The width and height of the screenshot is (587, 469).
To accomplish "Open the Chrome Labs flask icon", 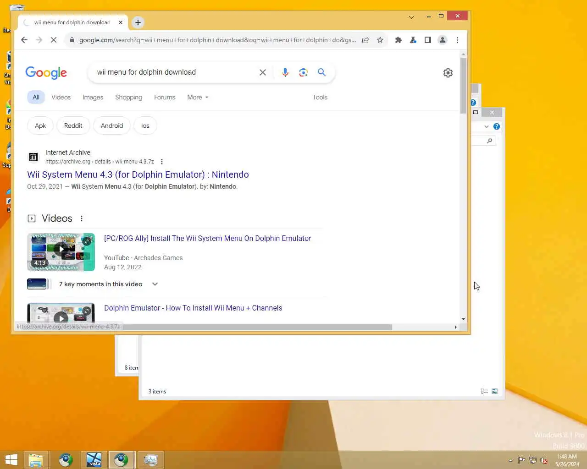I will tap(413, 40).
